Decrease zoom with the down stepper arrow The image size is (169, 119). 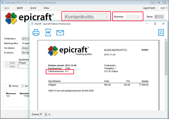click(x=46, y=115)
